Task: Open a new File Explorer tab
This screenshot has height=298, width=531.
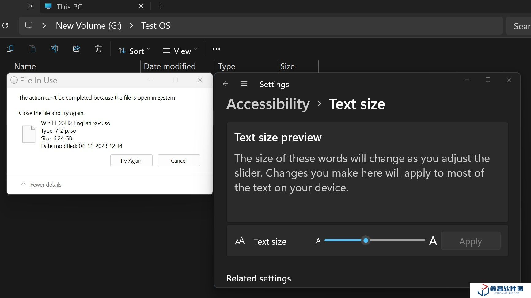Action: tap(161, 6)
